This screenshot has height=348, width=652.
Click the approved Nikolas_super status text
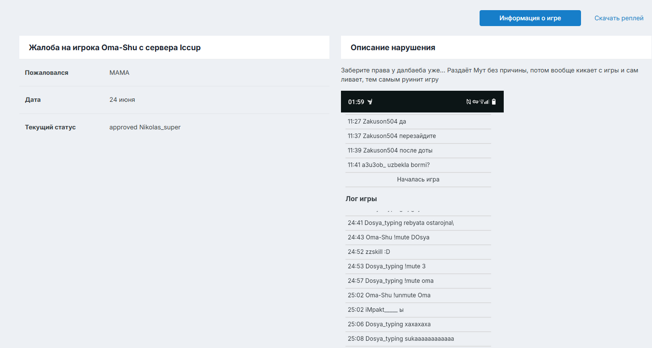pos(145,127)
